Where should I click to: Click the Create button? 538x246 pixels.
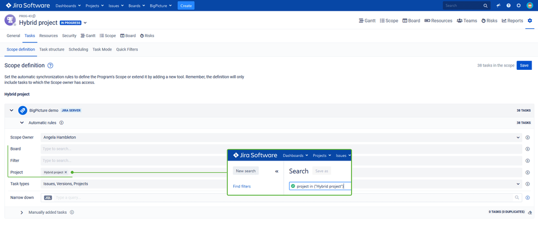pyautogui.click(x=186, y=5)
